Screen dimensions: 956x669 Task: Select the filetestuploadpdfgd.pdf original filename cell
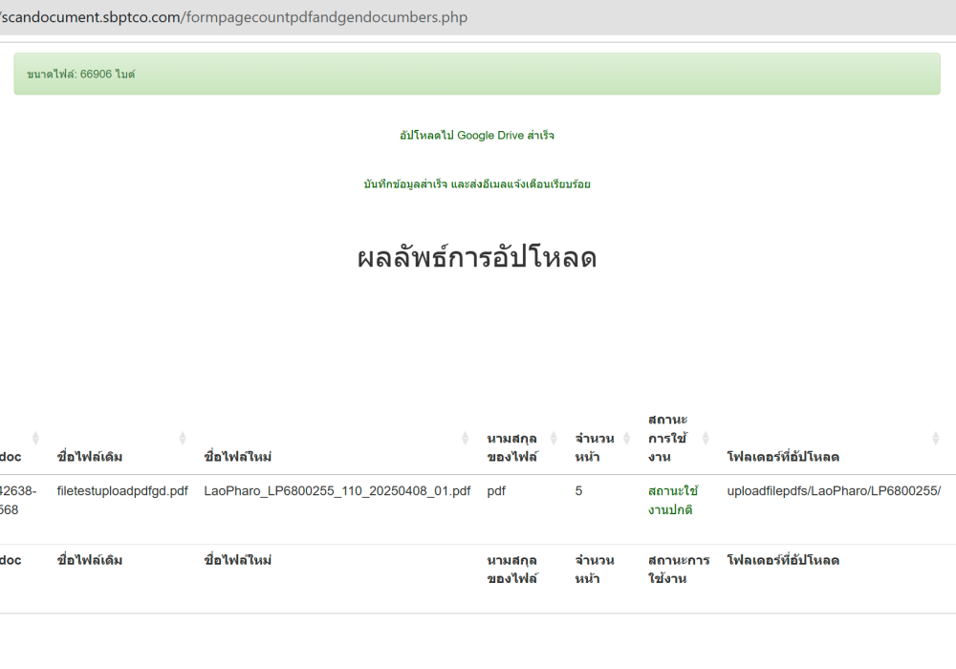(x=122, y=491)
